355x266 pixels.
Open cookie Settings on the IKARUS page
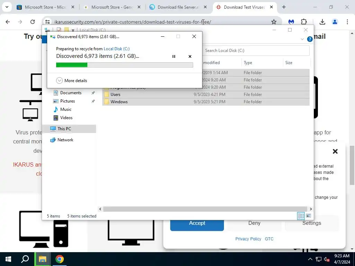tap(312, 223)
